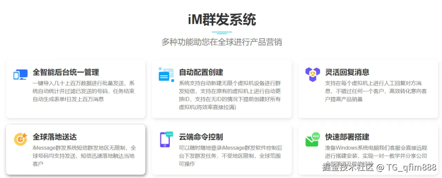Click the purple hexagon icon beside 灵活回复消息
The height and width of the screenshot is (178, 442).
point(313,74)
